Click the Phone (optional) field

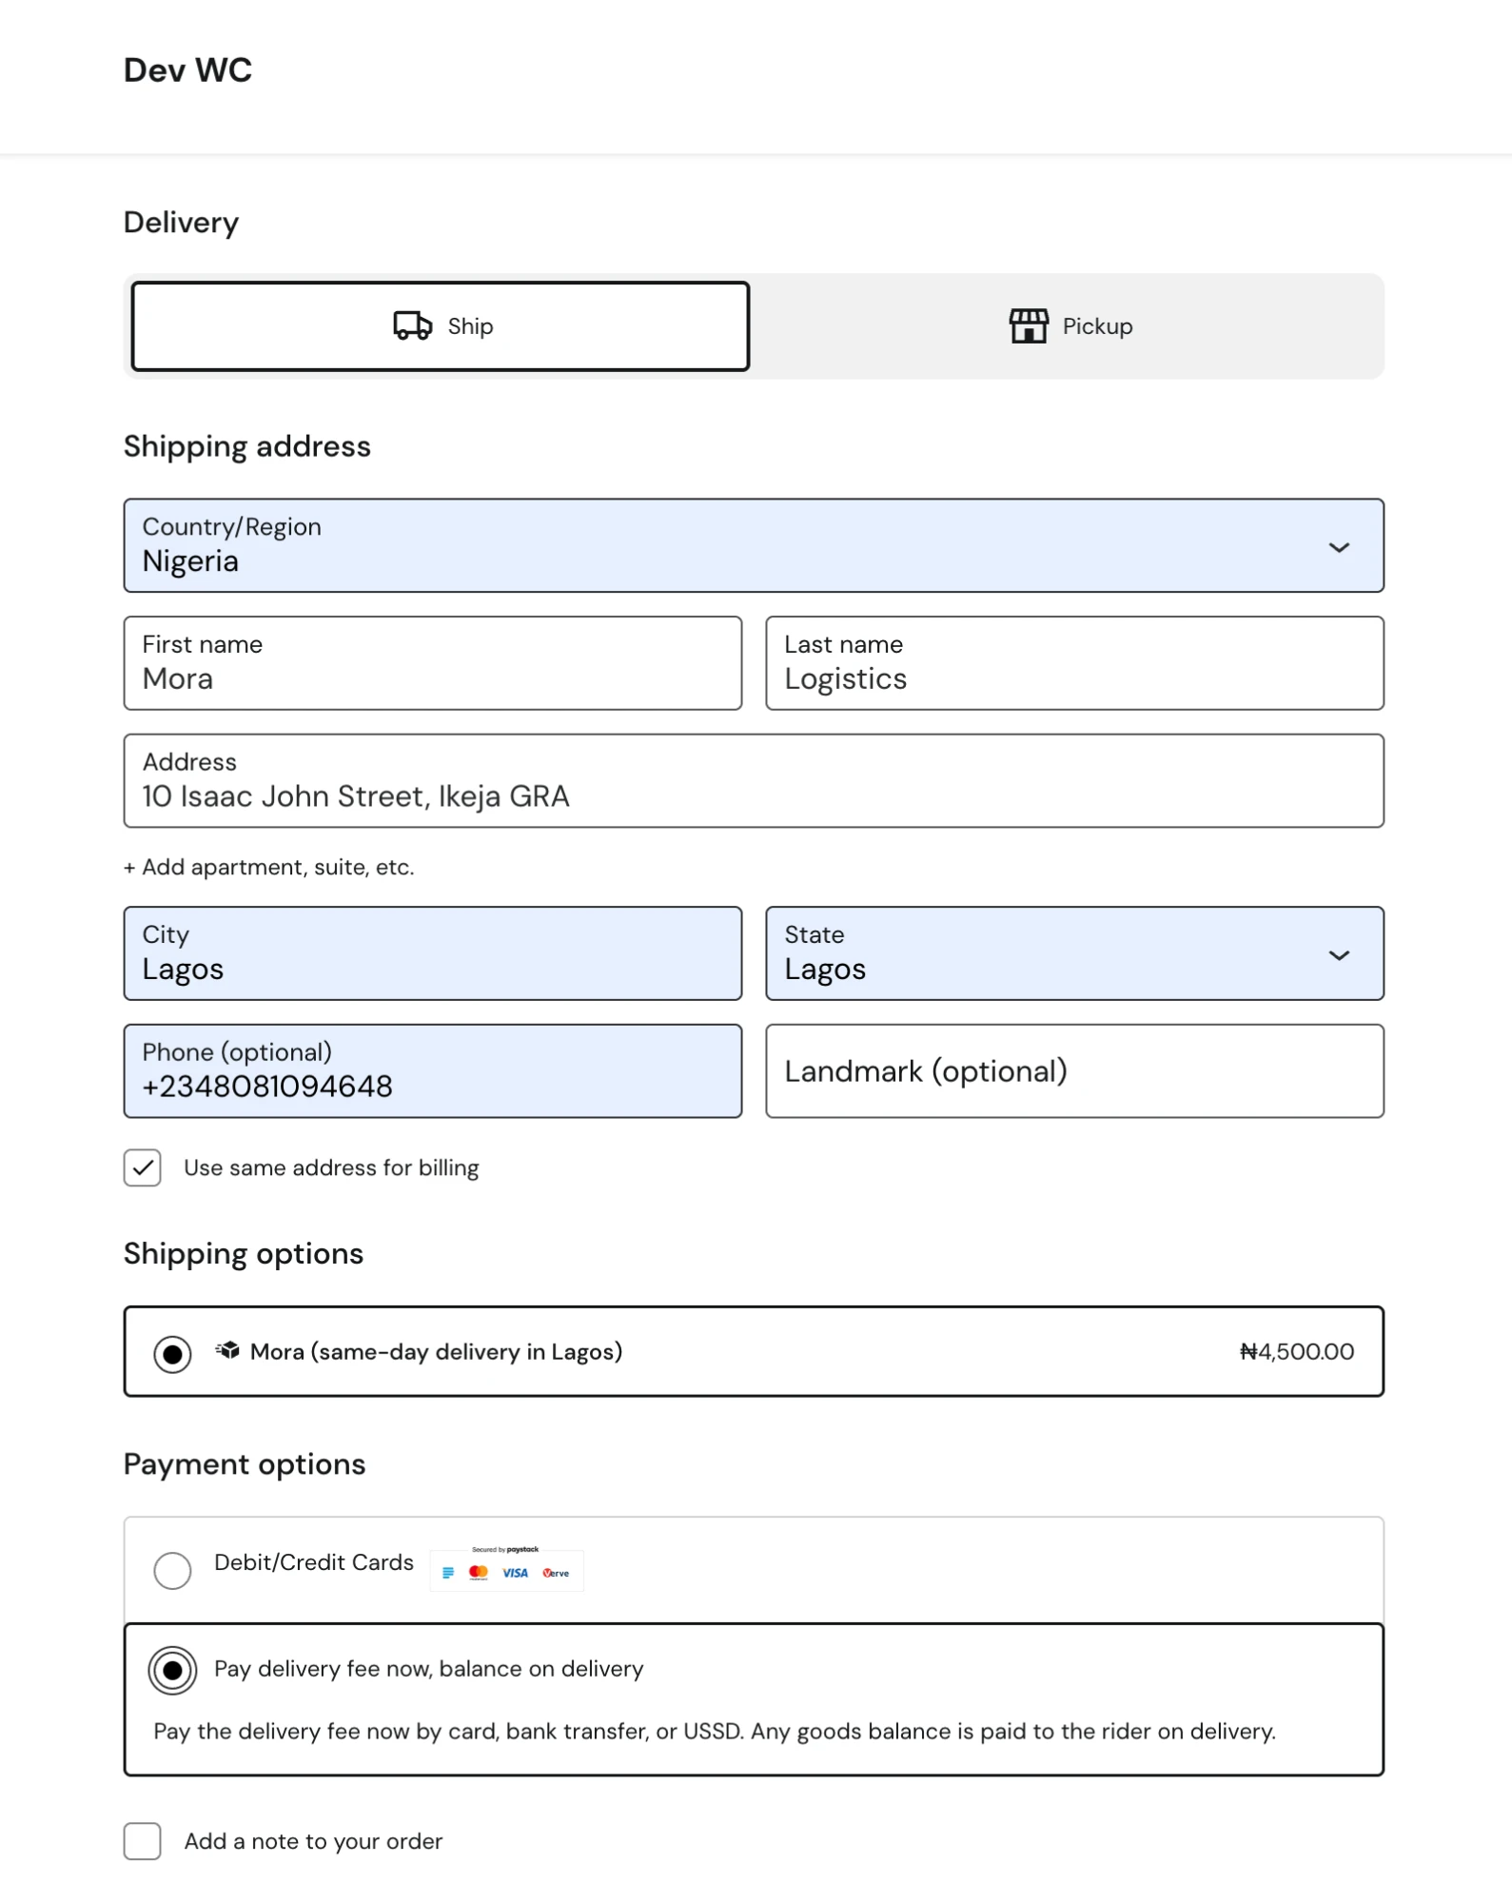433,1070
